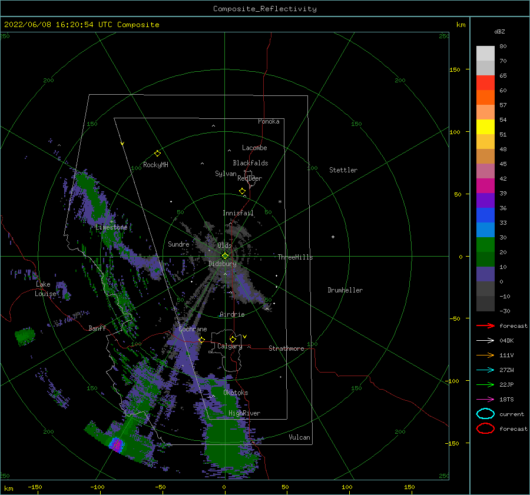Click the white 04DK arrow legend icon

pyautogui.click(x=485, y=340)
